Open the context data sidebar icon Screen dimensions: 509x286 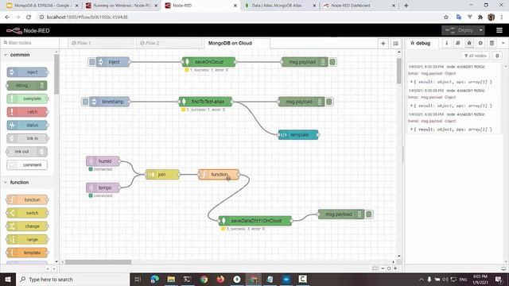click(492, 43)
